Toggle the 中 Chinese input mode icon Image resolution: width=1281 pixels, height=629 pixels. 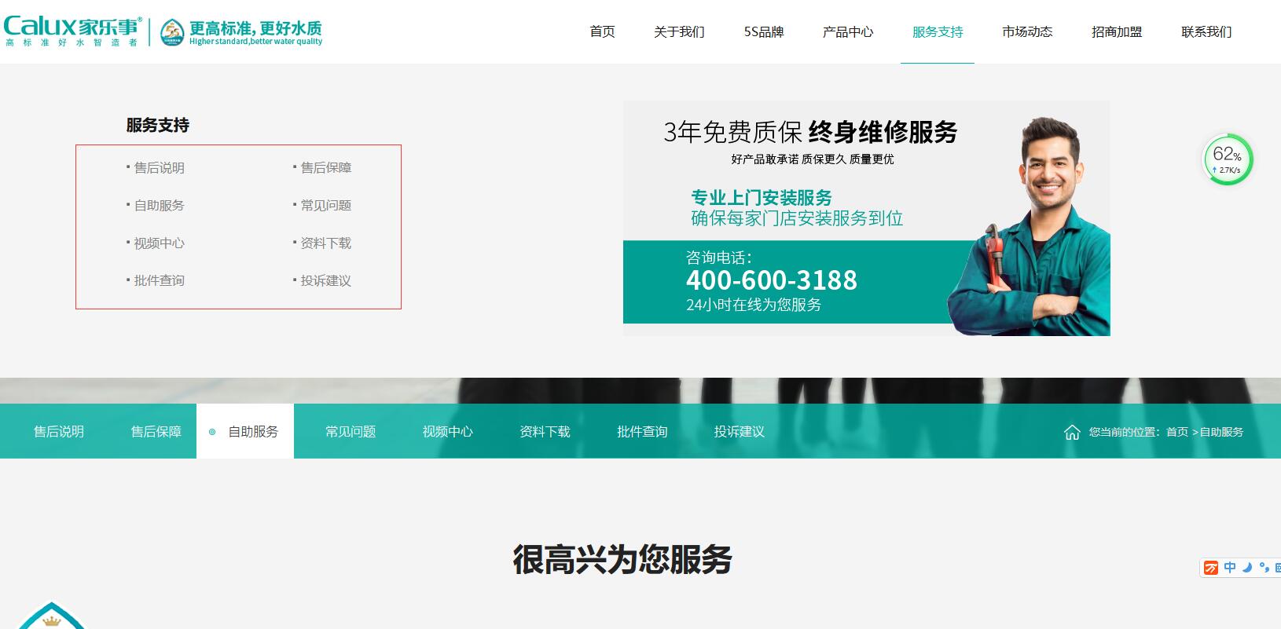click(x=1230, y=568)
